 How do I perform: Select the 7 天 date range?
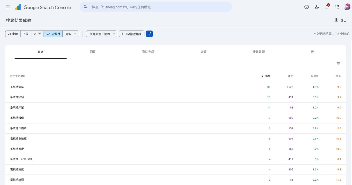coord(26,34)
